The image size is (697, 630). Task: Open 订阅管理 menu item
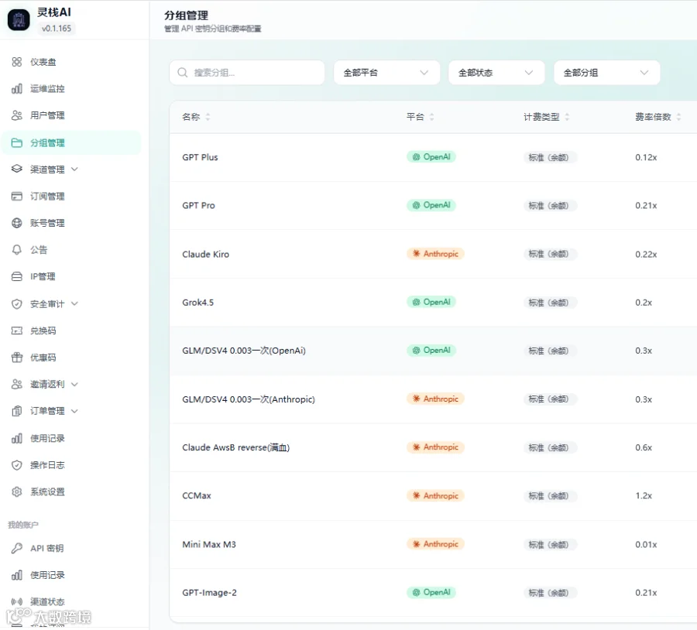71,197
